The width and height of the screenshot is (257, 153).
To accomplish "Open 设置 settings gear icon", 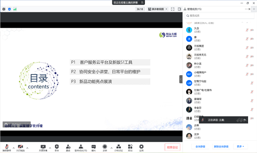I will click(141, 148).
